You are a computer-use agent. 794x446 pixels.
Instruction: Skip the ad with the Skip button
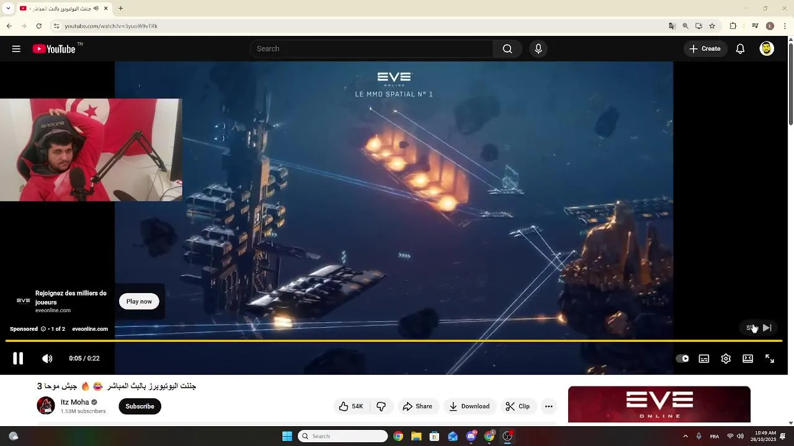point(759,328)
